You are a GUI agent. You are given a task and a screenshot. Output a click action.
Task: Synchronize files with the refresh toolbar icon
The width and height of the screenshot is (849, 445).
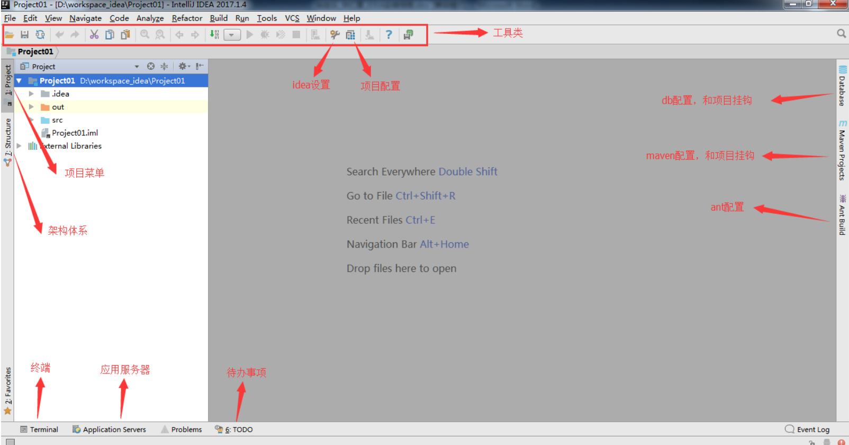coord(40,35)
